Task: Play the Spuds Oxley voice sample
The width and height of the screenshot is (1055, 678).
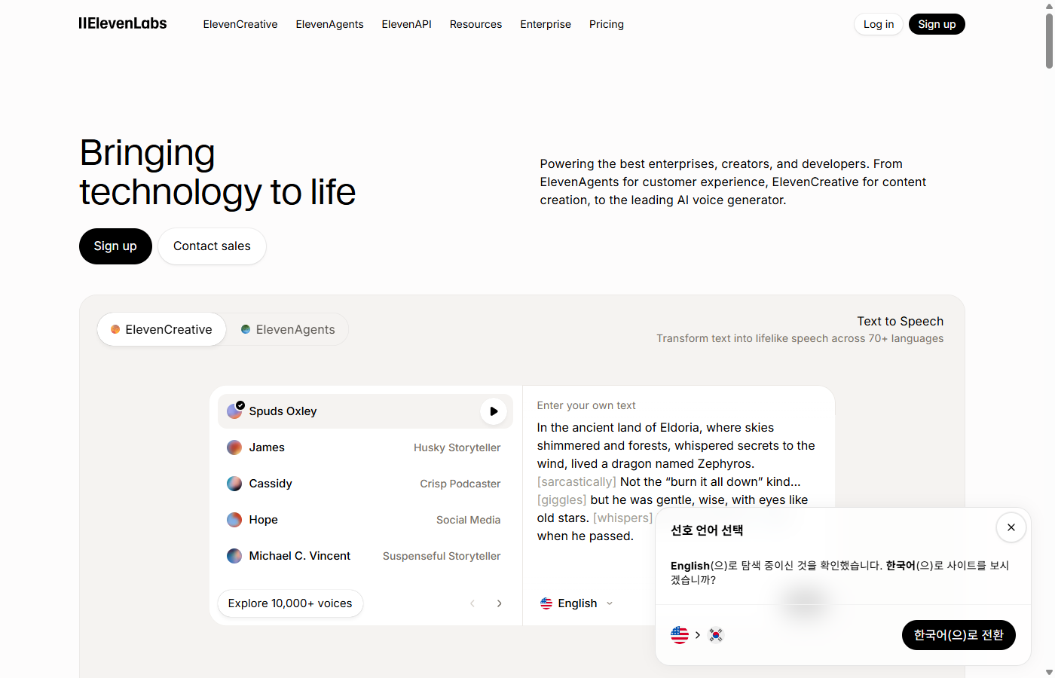Action: click(x=494, y=411)
